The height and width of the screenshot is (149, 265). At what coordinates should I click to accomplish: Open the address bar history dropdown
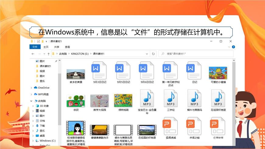coord(147,54)
